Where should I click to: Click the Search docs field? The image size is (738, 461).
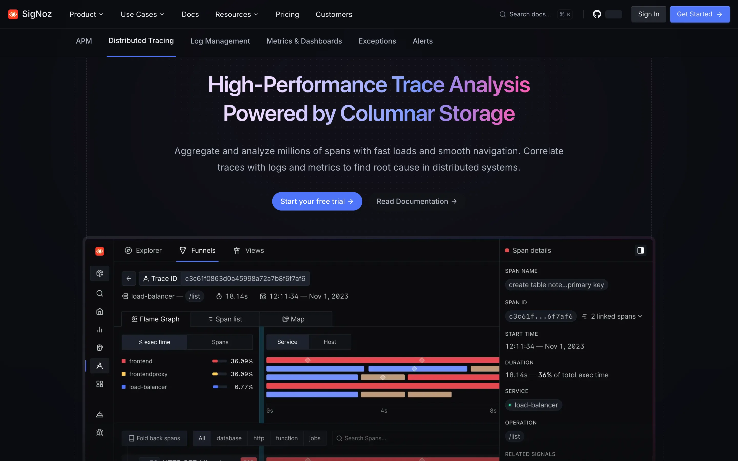pos(536,14)
